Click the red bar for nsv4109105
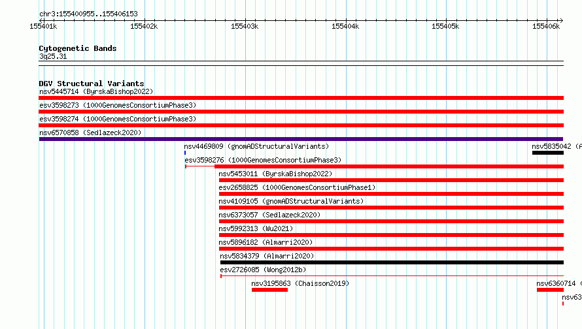The width and height of the screenshot is (582, 329). click(391, 208)
